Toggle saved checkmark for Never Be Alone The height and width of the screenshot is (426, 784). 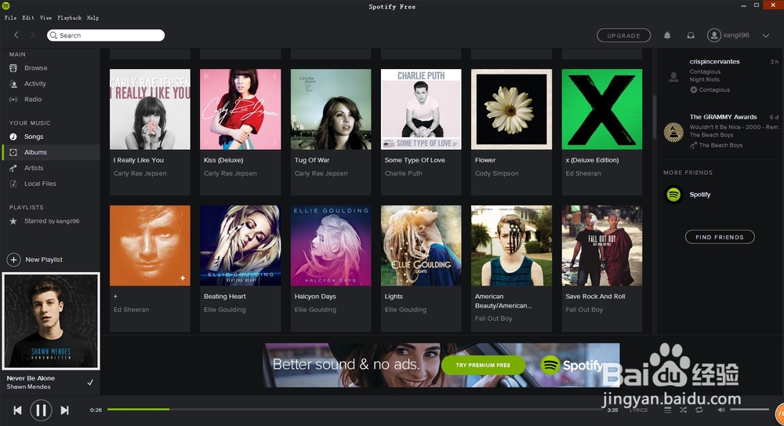tap(90, 382)
